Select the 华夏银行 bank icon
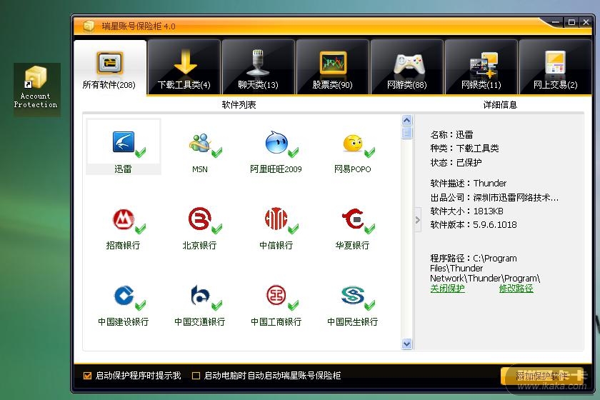The image size is (600, 400). click(352, 219)
